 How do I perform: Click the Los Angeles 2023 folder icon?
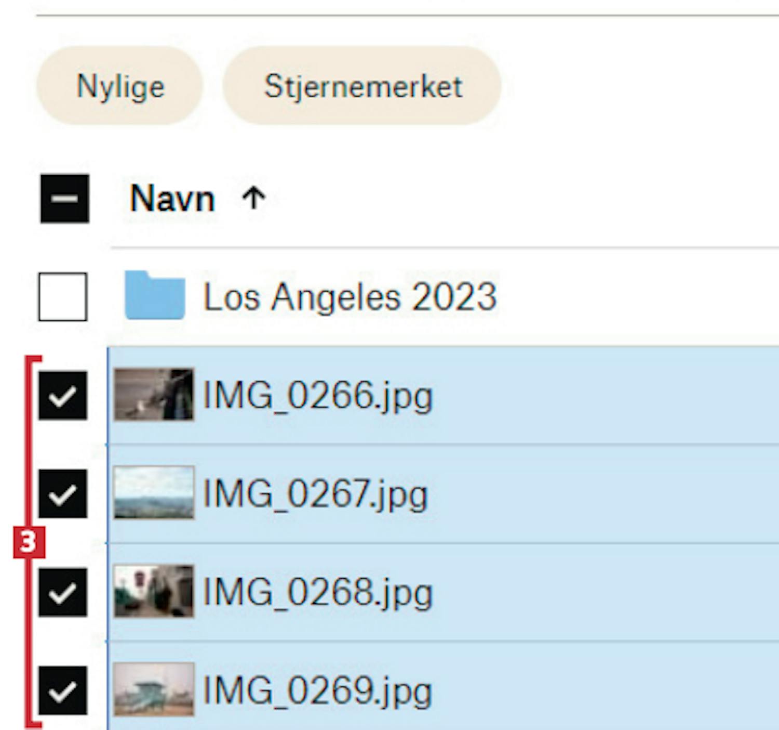point(155,295)
